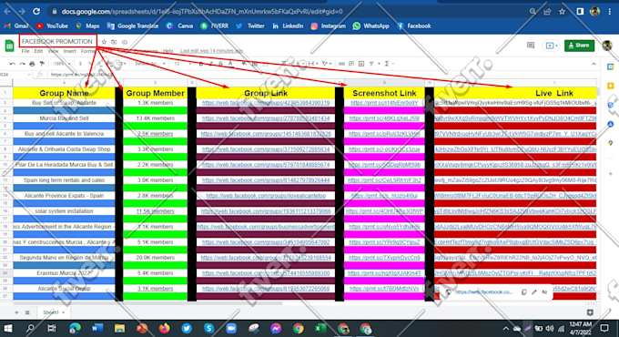The image size is (619, 337).
Task: Reload the browser page
Action: 36,12
